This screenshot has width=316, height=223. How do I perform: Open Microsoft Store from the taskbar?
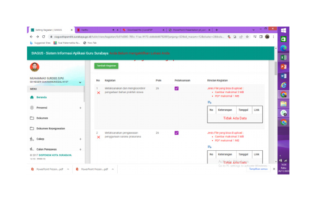283,39
